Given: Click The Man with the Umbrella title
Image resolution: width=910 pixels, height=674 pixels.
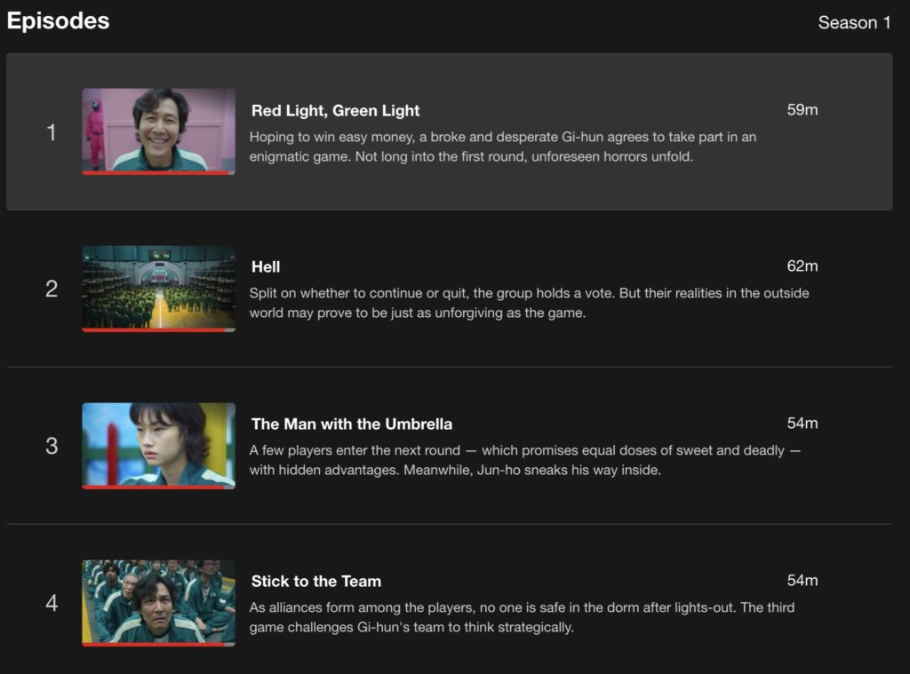Looking at the screenshot, I should pos(352,424).
